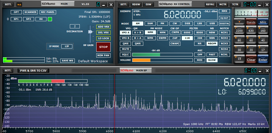Select the 17 band keypad key
Viewport: 272px width, 133px height.
(263, 49)
